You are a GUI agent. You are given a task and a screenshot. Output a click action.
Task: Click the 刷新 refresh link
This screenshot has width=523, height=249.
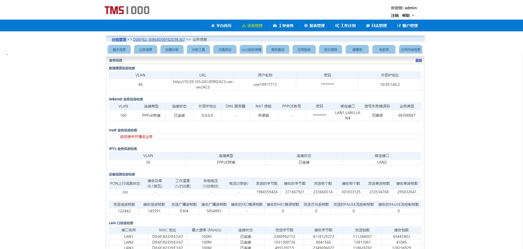pos(419,60)
